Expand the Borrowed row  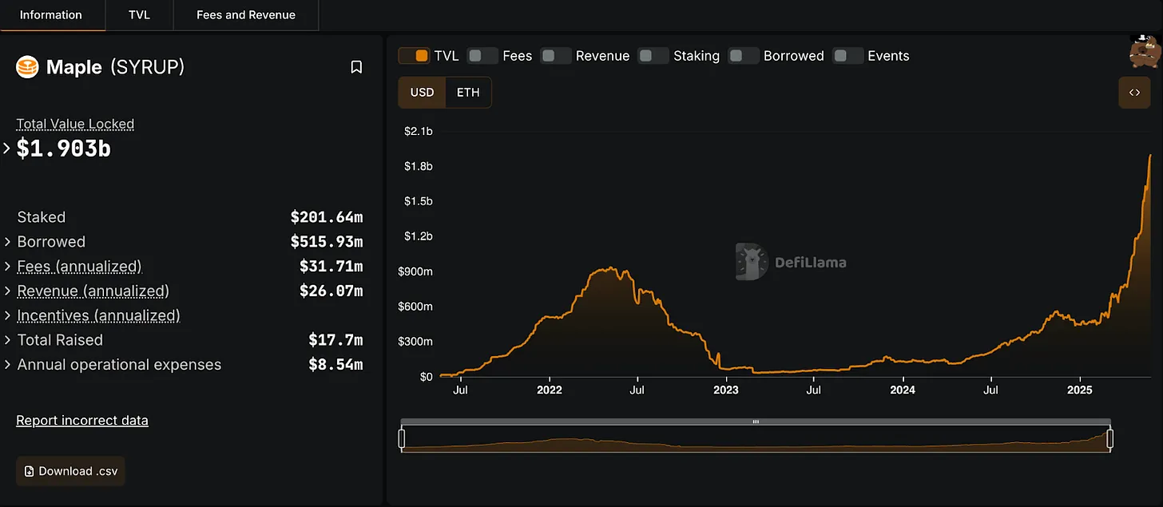7,242
